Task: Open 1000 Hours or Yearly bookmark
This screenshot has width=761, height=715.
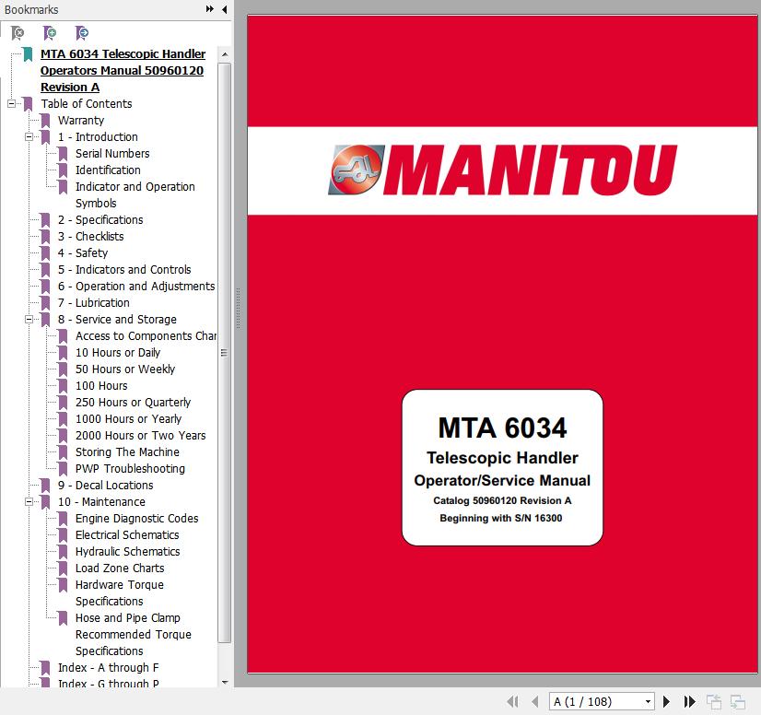Action: [129, 419]
